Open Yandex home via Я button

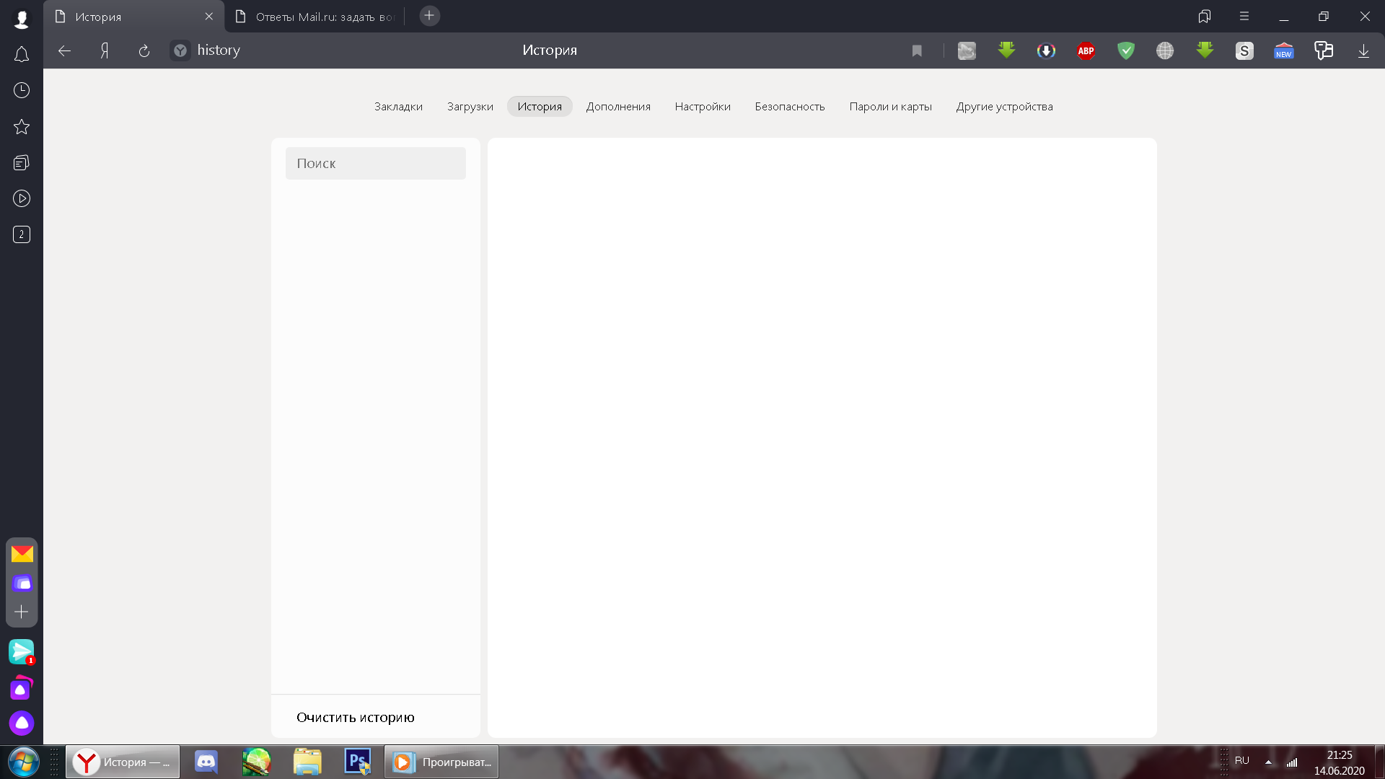pyautogui.click(x=105, y=50)
